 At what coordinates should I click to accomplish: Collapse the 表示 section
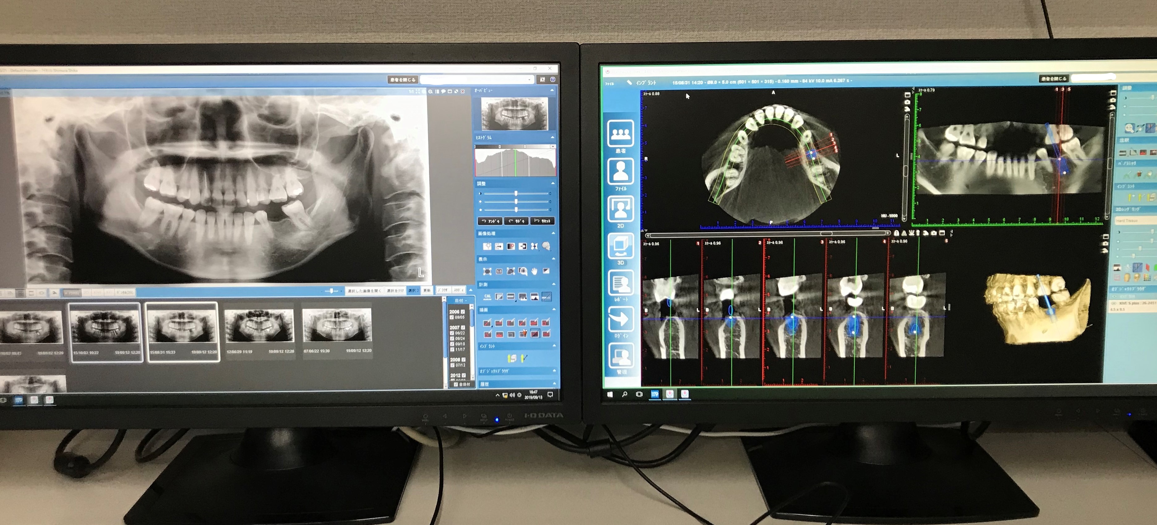tap(553, 259)
